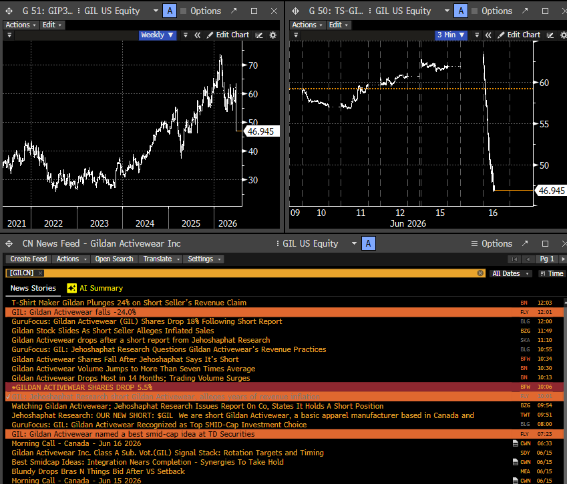This screenshot has width=567, height=484.
Task: Click the blue A group button in G 51 panel
Action: pyautogui.click(x=170, y=11)
